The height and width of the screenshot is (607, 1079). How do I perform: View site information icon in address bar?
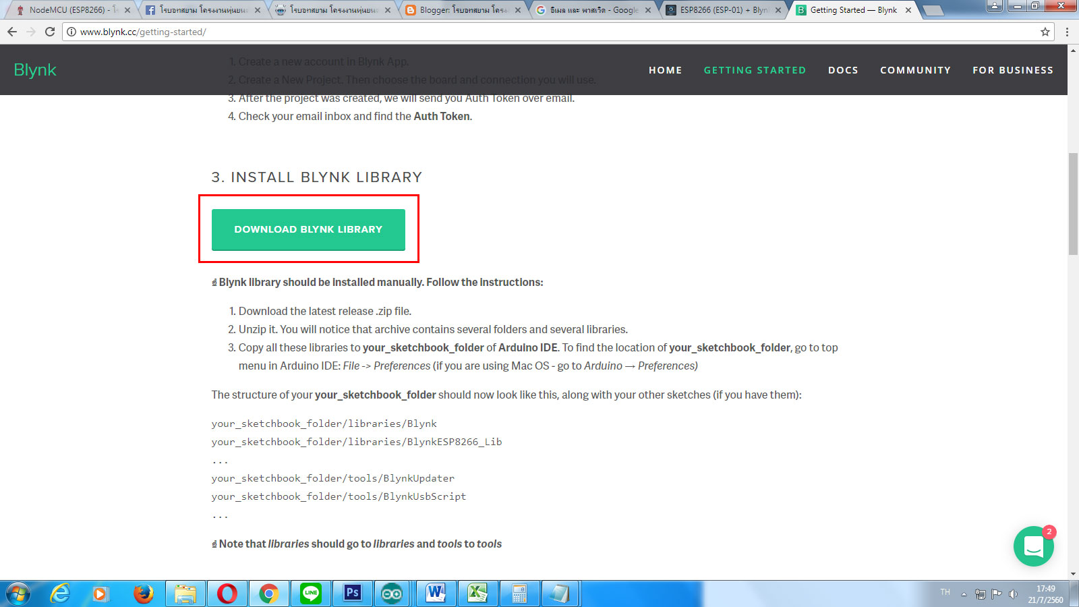click(x=71, y=32)
